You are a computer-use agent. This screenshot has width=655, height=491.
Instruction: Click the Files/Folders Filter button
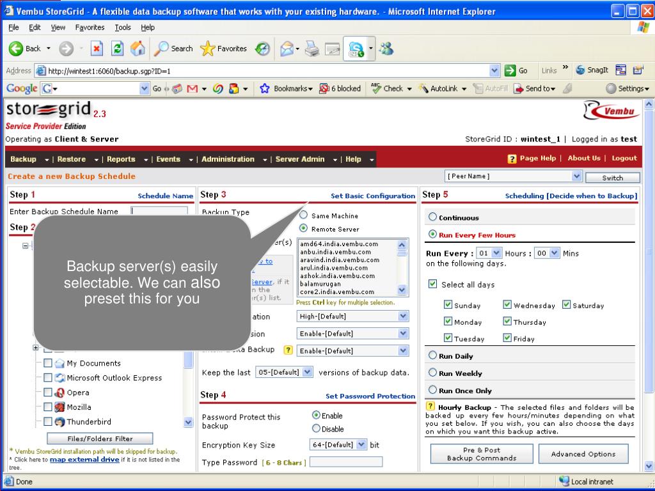pyautogui.click(x=100, y=439)
